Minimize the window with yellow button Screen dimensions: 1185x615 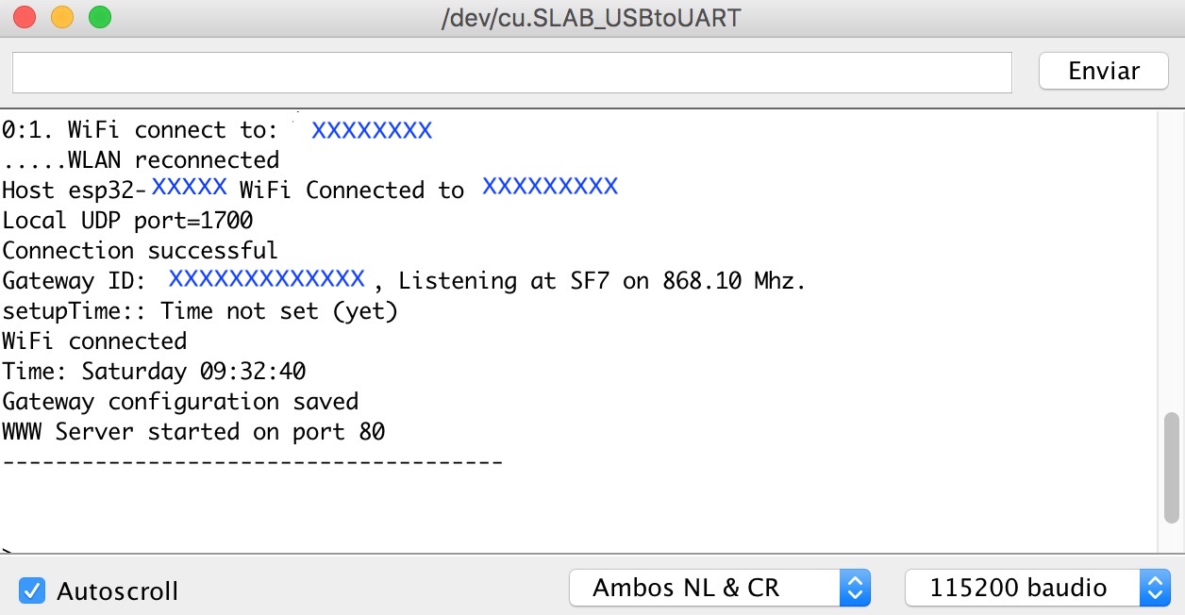pos(62,17)
